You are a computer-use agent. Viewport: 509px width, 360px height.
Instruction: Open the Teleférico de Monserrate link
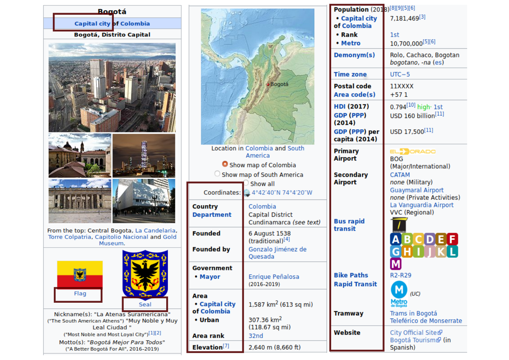(426, 321)
